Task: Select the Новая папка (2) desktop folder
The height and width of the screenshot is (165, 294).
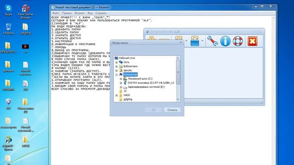Action: pyautogui.click(x=26, y=106)
